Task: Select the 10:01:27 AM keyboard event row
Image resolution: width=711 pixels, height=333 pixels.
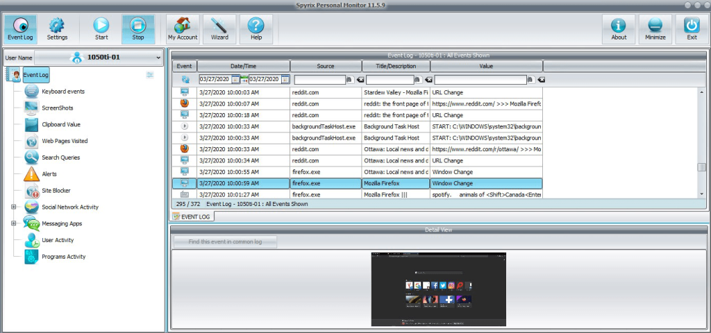Action: (x=358, y=194)
